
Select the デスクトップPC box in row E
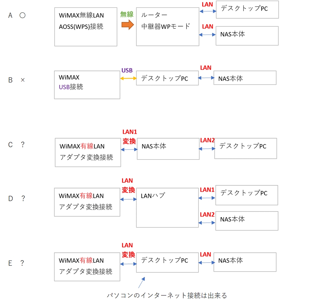(167, 264)
